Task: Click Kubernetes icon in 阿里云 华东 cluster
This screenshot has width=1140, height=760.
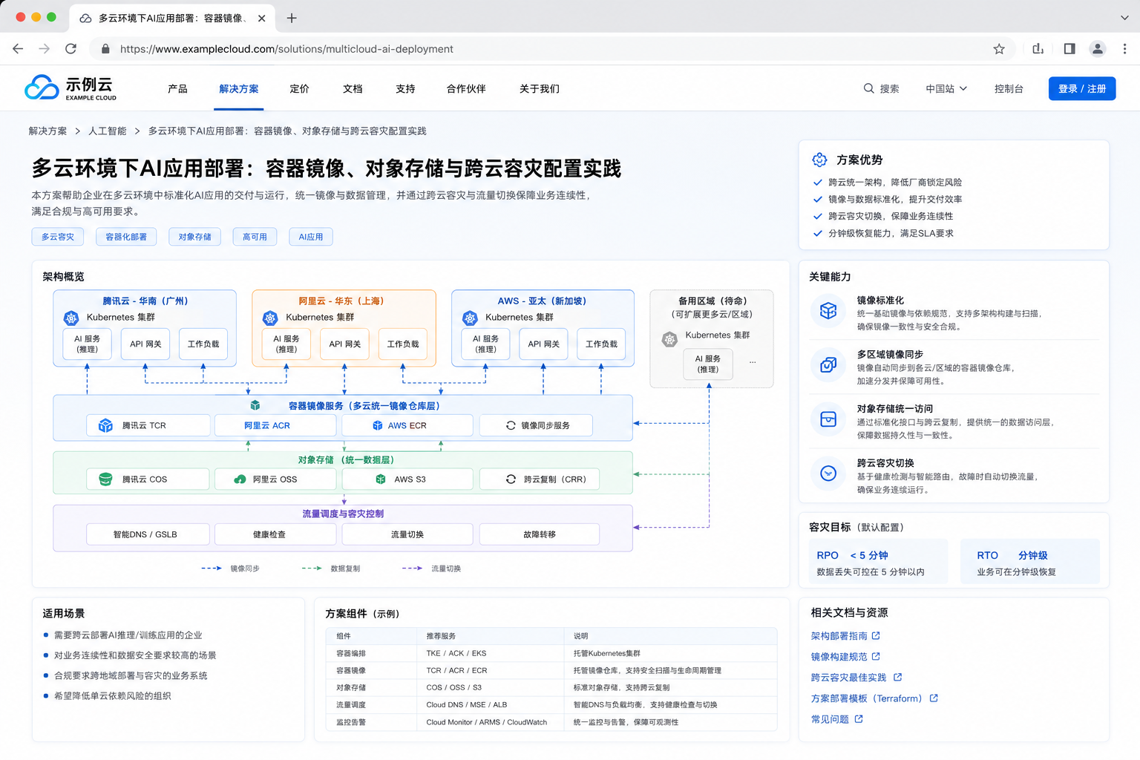Action: click(270, 318)
